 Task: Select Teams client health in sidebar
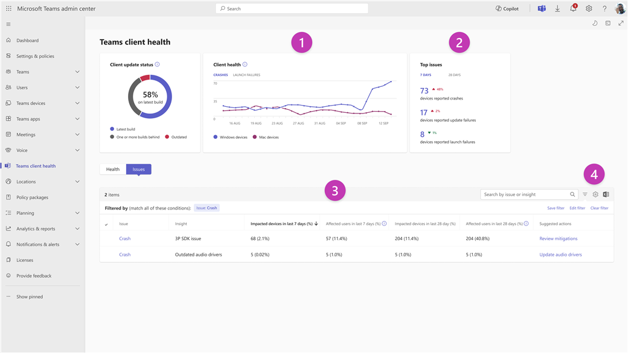pyautogui.click(x=36, y=166)
